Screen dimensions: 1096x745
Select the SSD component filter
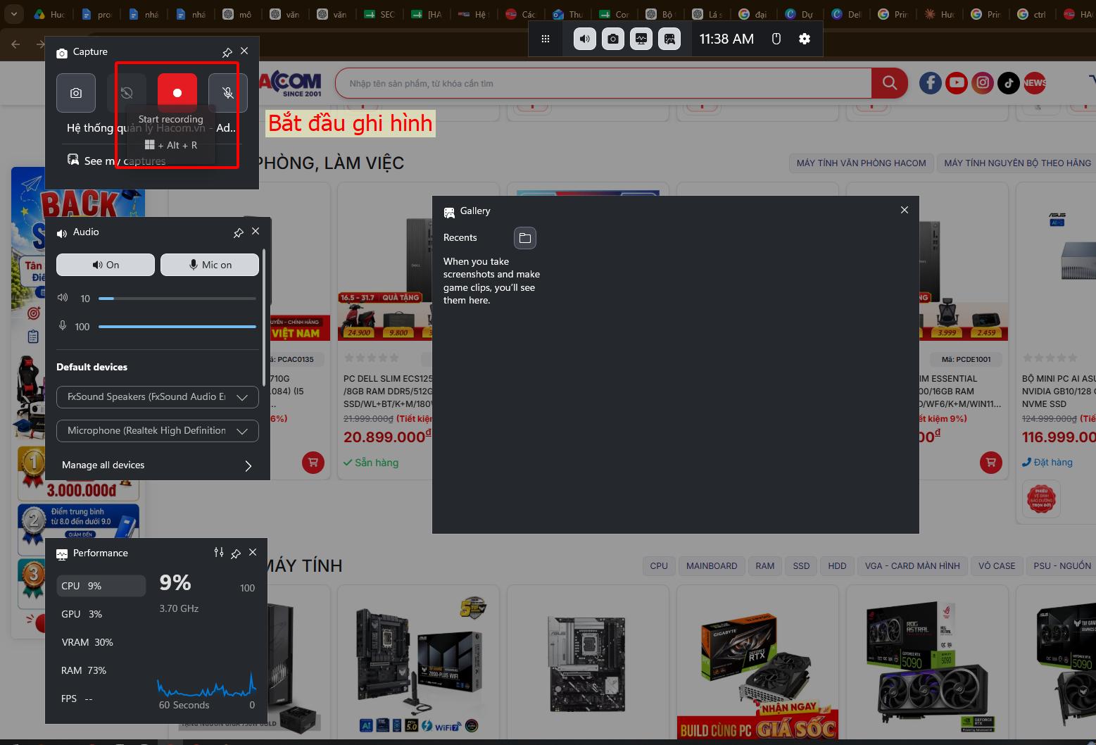tap(801, 566)
